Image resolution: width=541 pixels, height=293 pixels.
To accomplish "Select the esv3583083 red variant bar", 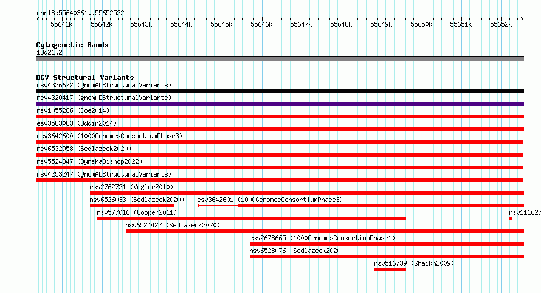I will coord(280,129).
